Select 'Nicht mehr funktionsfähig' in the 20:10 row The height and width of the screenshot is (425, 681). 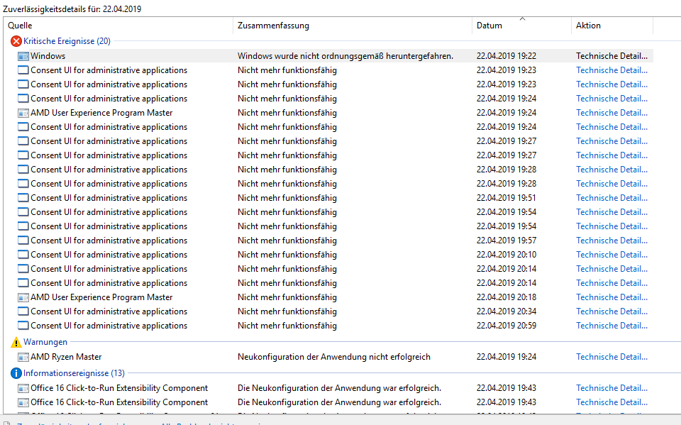[287, 255]
